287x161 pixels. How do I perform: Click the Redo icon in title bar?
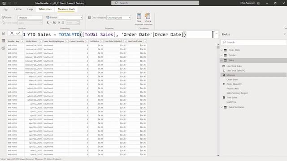tap(16, 3)
